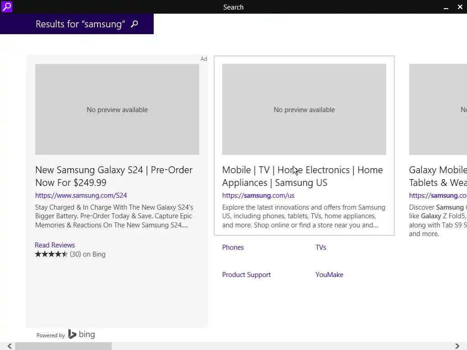Viewport: 467px width, 350px height.
Task: Click the star rating under Read Reviews
Action: [52, 254]
